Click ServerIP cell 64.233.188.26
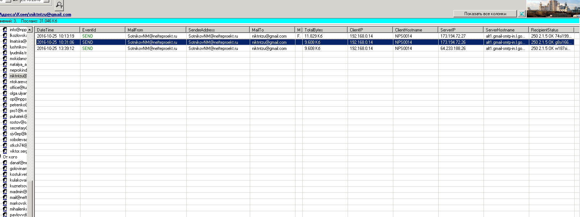Screen dimensions: 580x217 coord(461,48)
